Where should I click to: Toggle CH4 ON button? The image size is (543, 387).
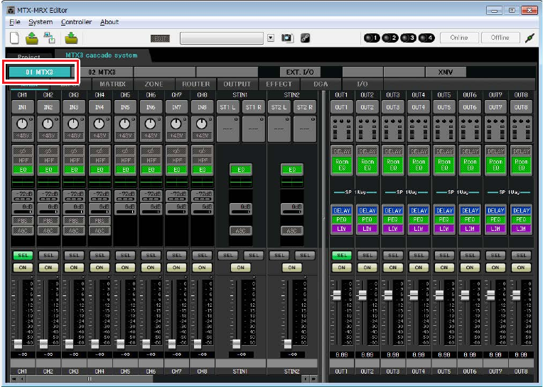tap(100, 267)
